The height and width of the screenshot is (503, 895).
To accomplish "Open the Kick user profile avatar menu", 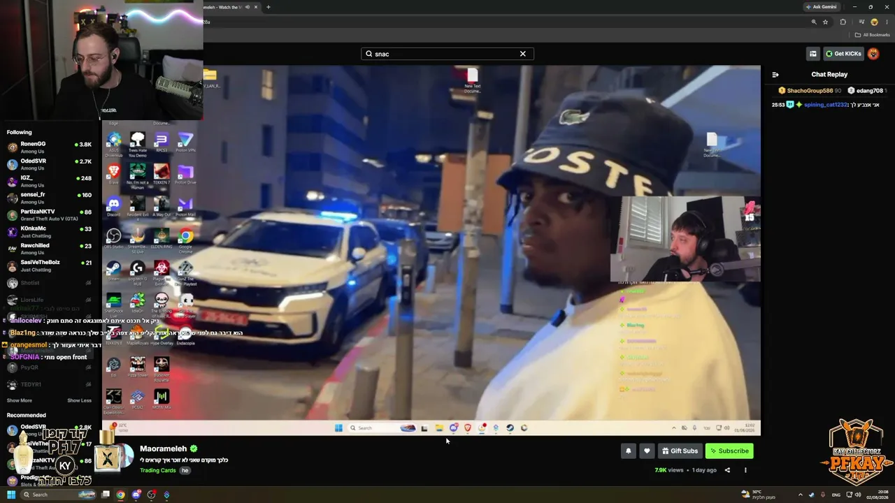I will pyautogui.click(x=873, y=54).
